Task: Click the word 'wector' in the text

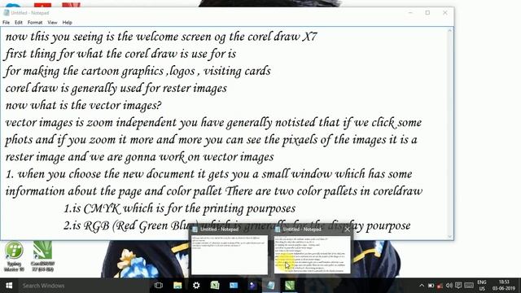Action: (x=219, y=157)
